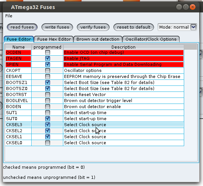Click 'Enable OCD (on chip debug)' description

pyautogui.click(x=124, y=52)
